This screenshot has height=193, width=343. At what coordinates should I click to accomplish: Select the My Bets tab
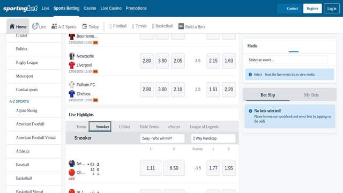pyautogui.click(x=311, y=95)
